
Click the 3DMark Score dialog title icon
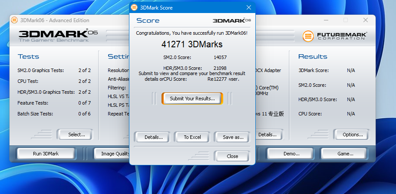(x=134, y=7)
